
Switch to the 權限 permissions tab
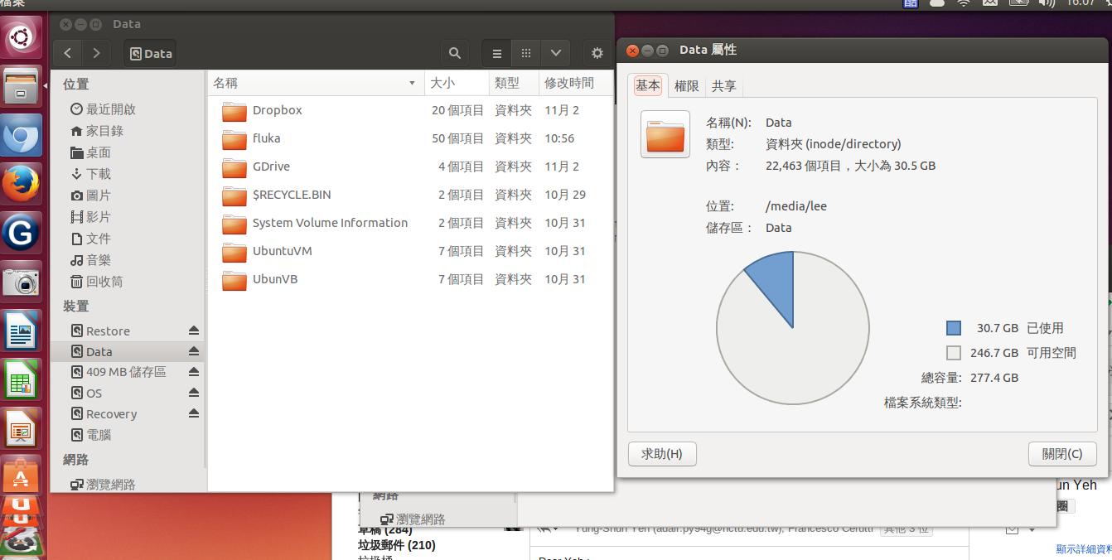tap(686, 86)
